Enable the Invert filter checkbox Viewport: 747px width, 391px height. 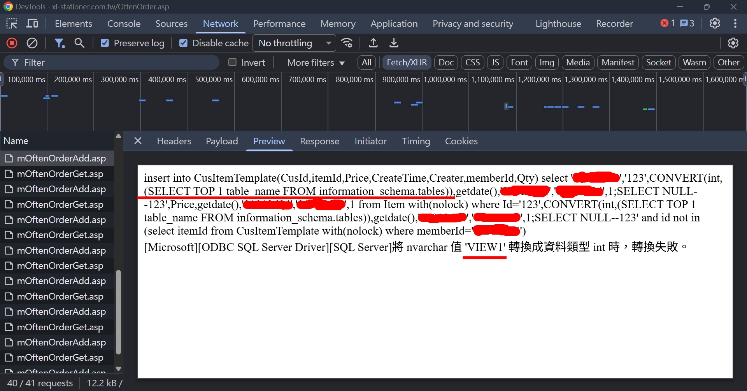click(232, 62)
